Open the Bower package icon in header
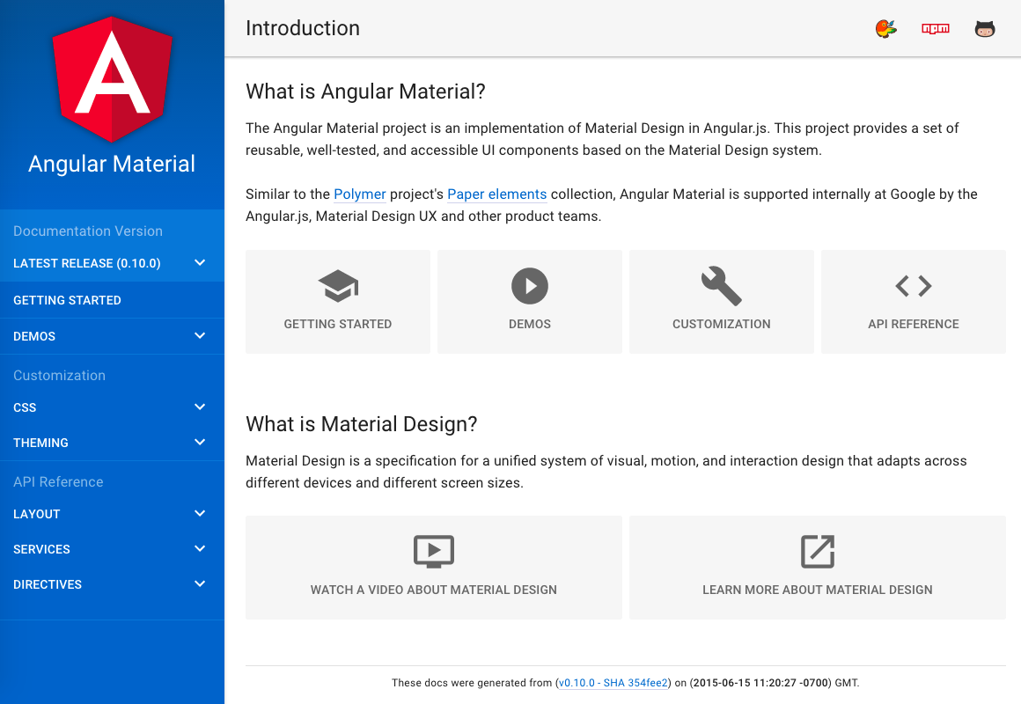 pos(885,29)
